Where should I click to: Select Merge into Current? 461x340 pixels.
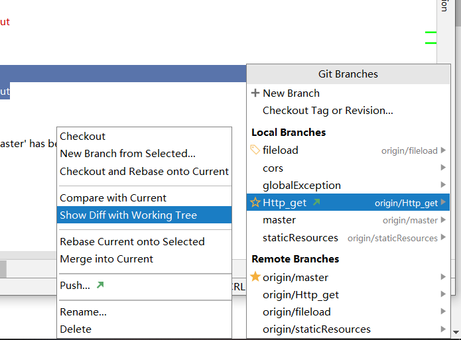(x=144, y=259)
